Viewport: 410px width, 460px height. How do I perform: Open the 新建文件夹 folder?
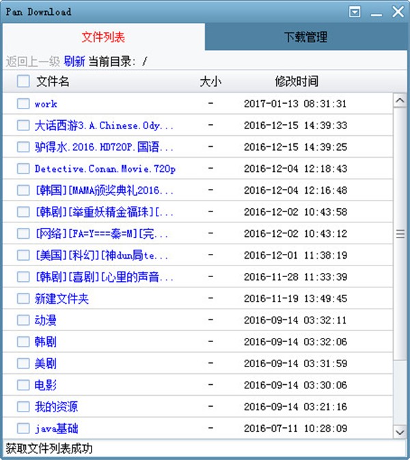click(x=61, y=299)
